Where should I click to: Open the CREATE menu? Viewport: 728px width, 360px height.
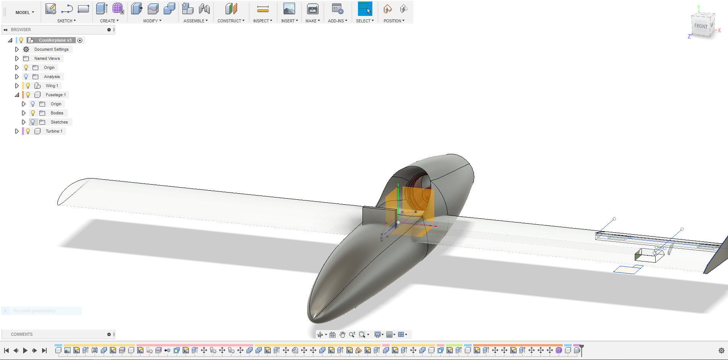pos(109,21)
